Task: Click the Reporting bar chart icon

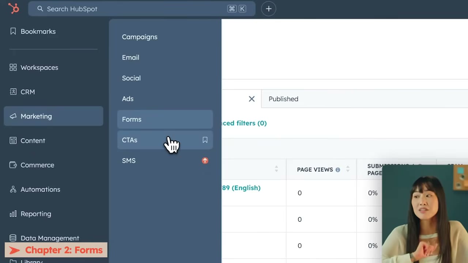Action: coord(13,214)
